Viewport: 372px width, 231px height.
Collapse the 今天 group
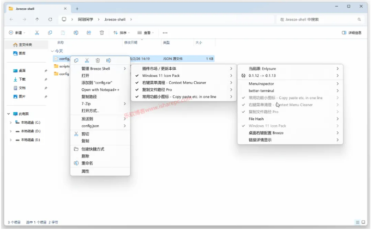pos(52,51)
